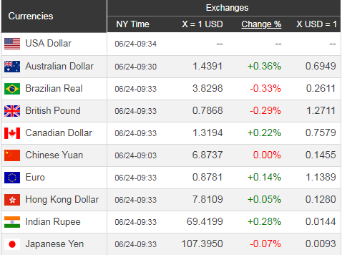Select the Japanese Yen rate 107.3950
This screenshot has height=260, width=342.
202,244
